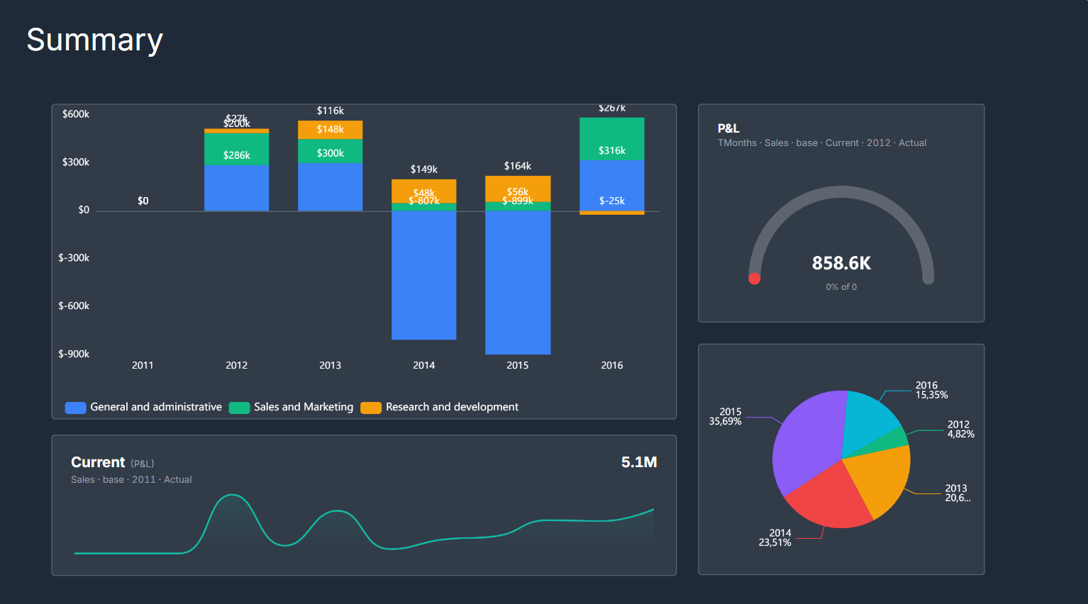Click the green Sales and Marketing legend swatch
Screen dimensions: 1088x604
pos(239,408)
